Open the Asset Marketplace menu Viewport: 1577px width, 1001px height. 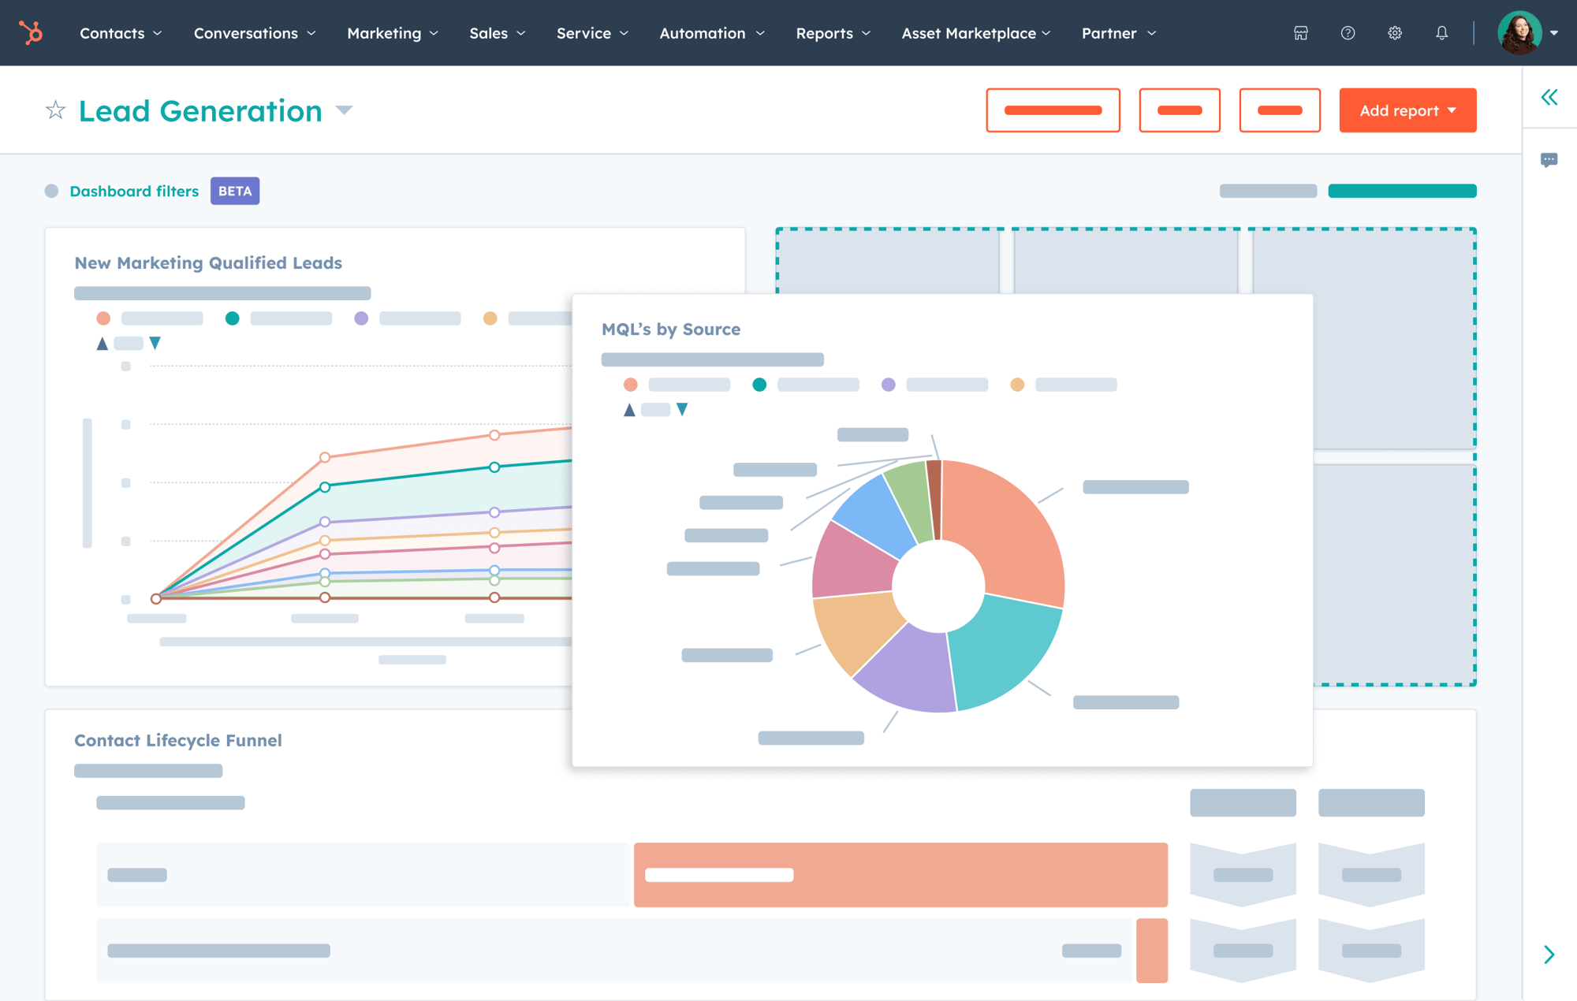click(x=976, y=33)
